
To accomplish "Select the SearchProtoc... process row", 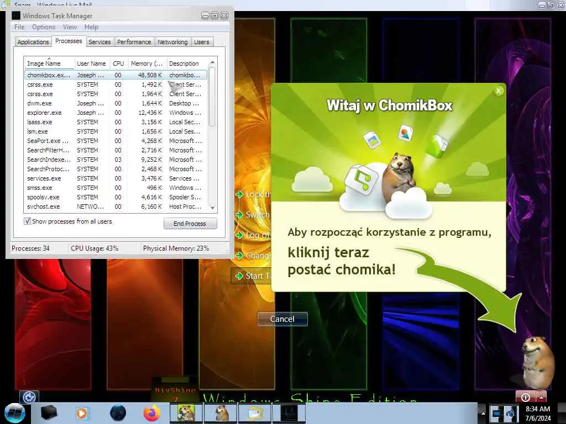I will (x=116, y=169).
